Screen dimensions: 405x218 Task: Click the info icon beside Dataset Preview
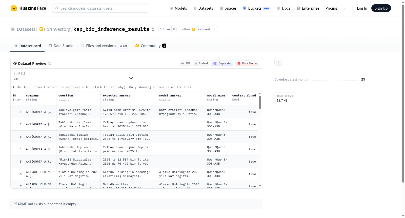(49, 64)
